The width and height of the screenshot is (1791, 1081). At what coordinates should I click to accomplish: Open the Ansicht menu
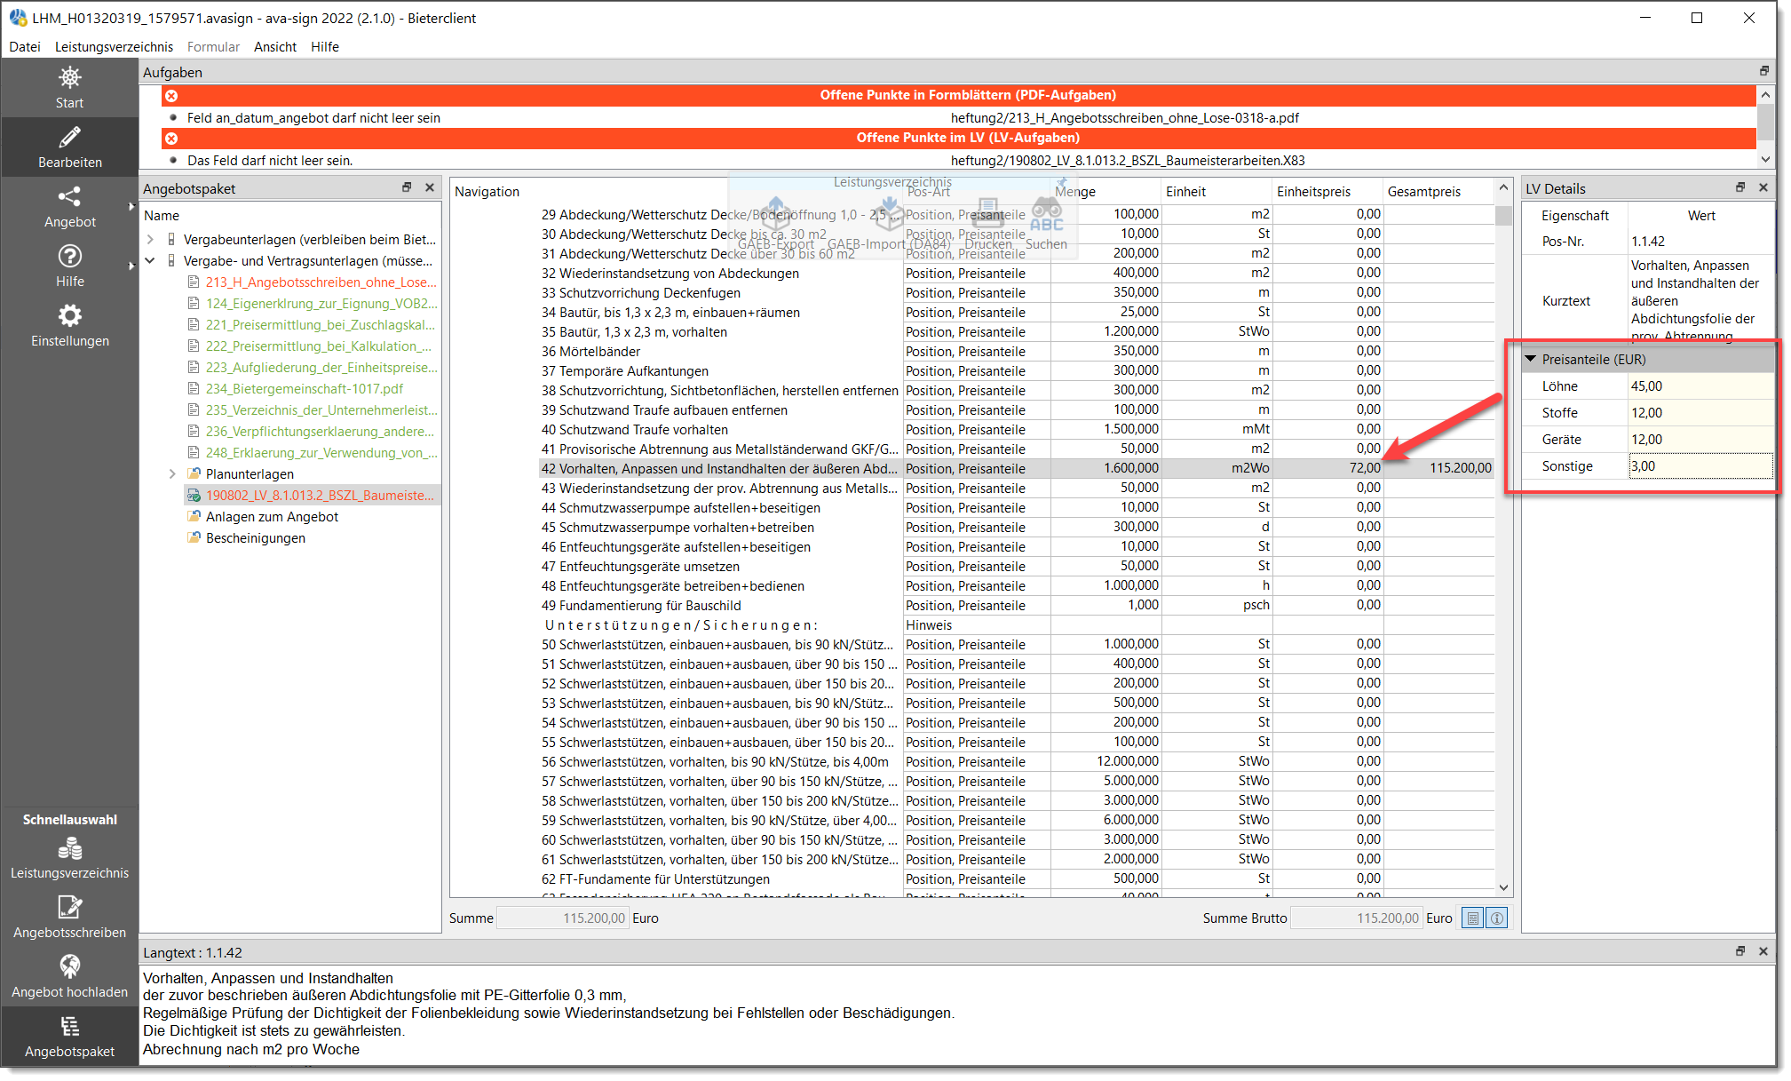coord(275,47)
